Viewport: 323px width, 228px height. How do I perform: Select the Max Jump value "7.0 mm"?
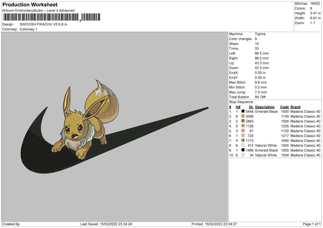[x=261, y=92]
